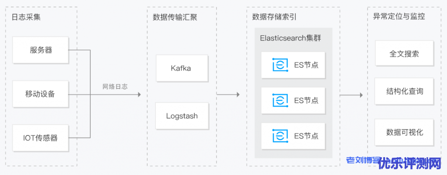Click the 日志采集 section title
447x175 pixels.
tap(26, 17)
